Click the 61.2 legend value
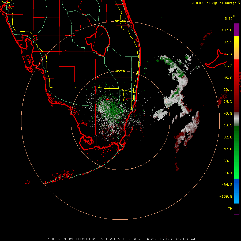This screenshot has width=241, height=241. click(228, 66)
